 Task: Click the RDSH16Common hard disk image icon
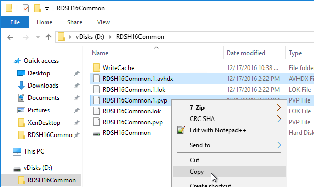point(97,133)
